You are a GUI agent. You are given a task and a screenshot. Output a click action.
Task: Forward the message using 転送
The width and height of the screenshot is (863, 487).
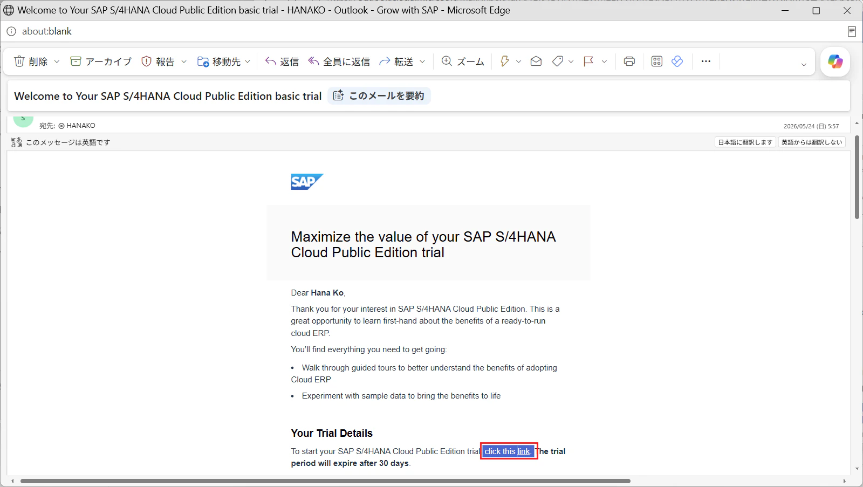pos(396,61)
